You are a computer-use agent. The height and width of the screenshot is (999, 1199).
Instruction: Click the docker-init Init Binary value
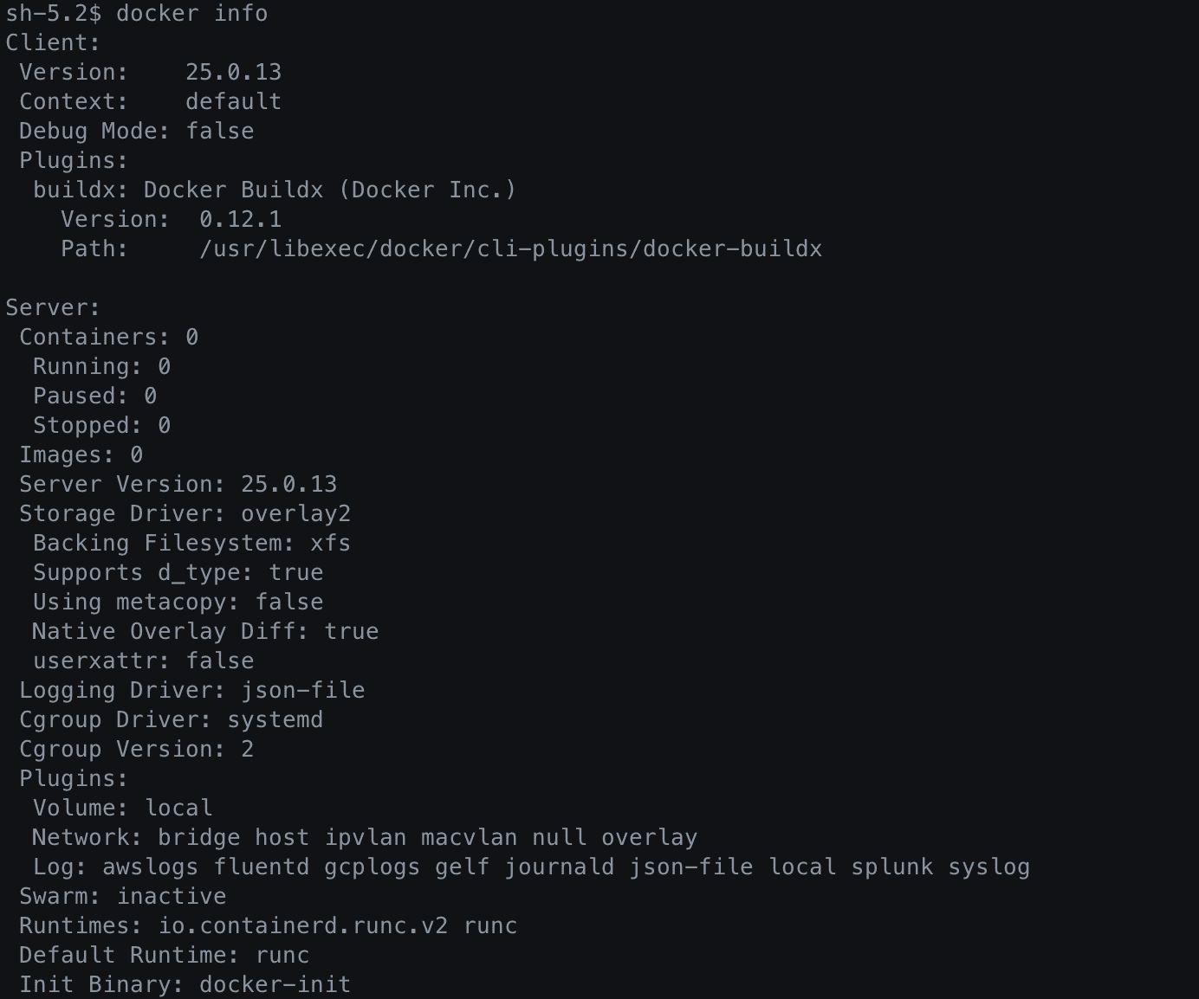[x=275, y=984]
